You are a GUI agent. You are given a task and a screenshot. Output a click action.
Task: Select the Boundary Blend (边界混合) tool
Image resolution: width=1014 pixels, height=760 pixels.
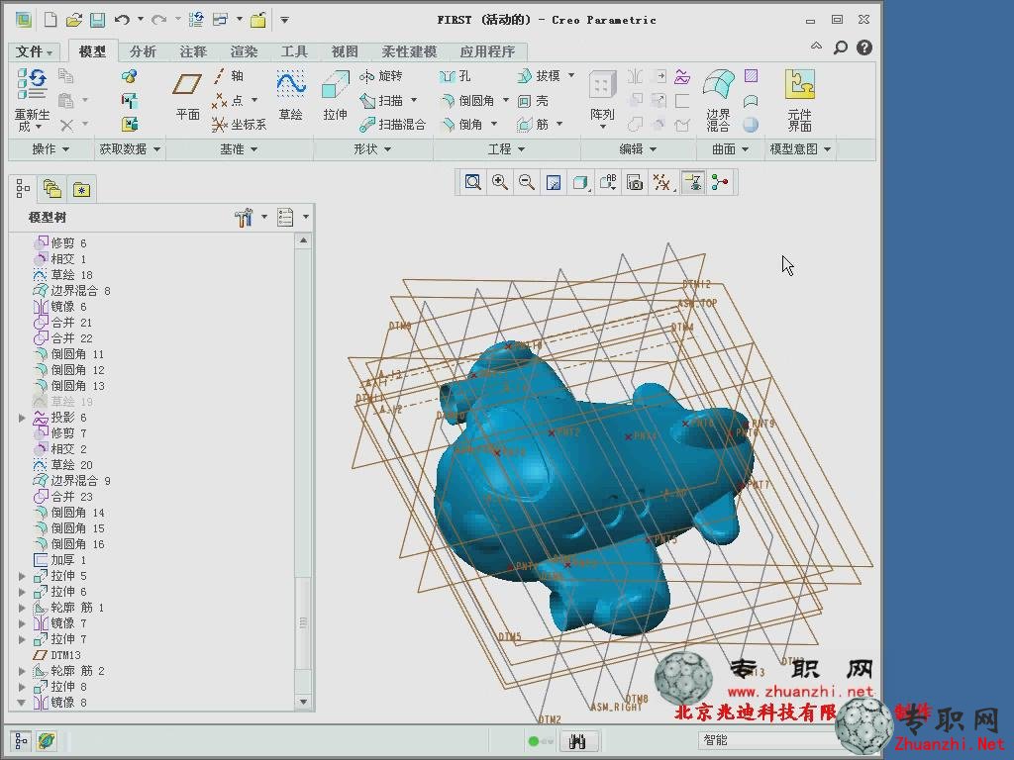[x=719, y=100]
